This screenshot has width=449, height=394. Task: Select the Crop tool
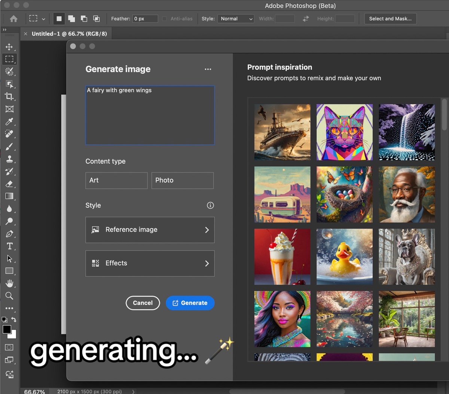pyautogui.click(x=9, y=96)
